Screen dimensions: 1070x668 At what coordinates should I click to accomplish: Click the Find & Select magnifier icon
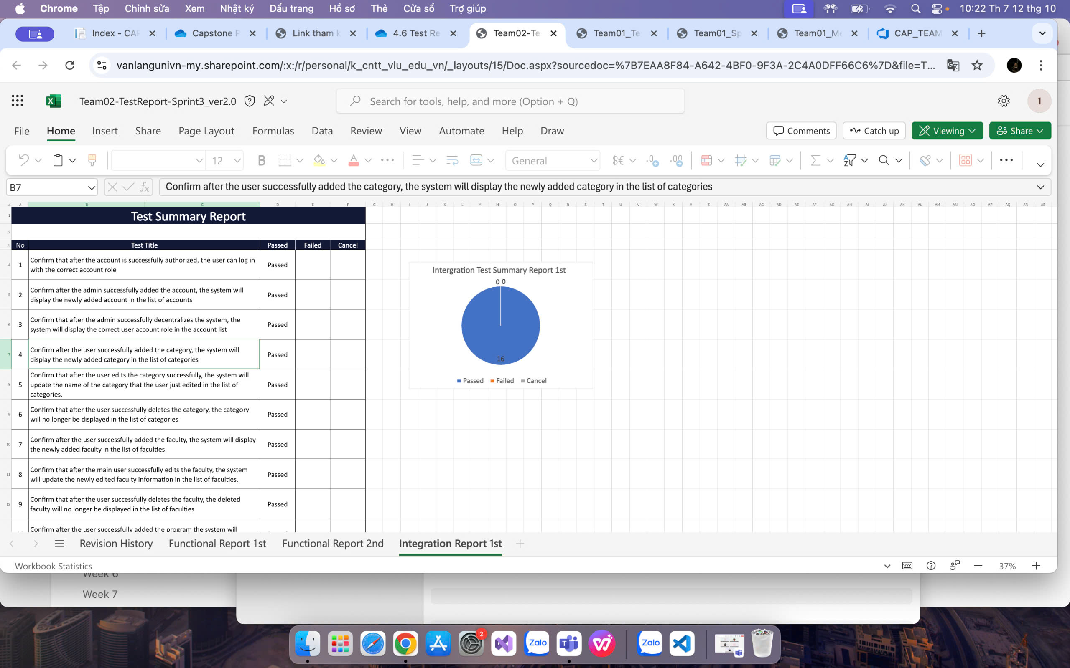point(884,160)
